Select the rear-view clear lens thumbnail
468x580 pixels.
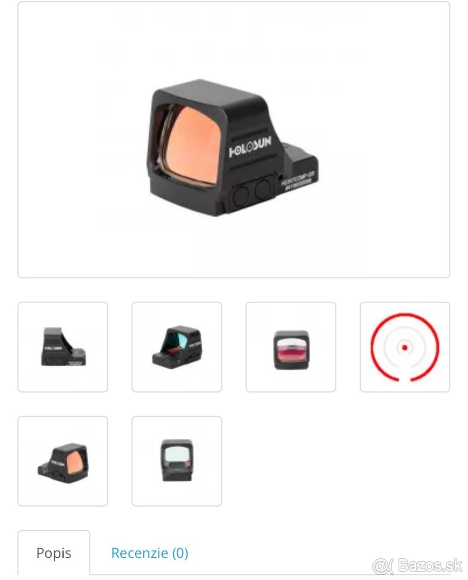pyautogui.click(x=177, y=461)
